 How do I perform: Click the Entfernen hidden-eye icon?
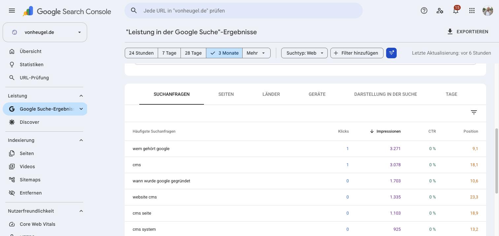(12, 193)
